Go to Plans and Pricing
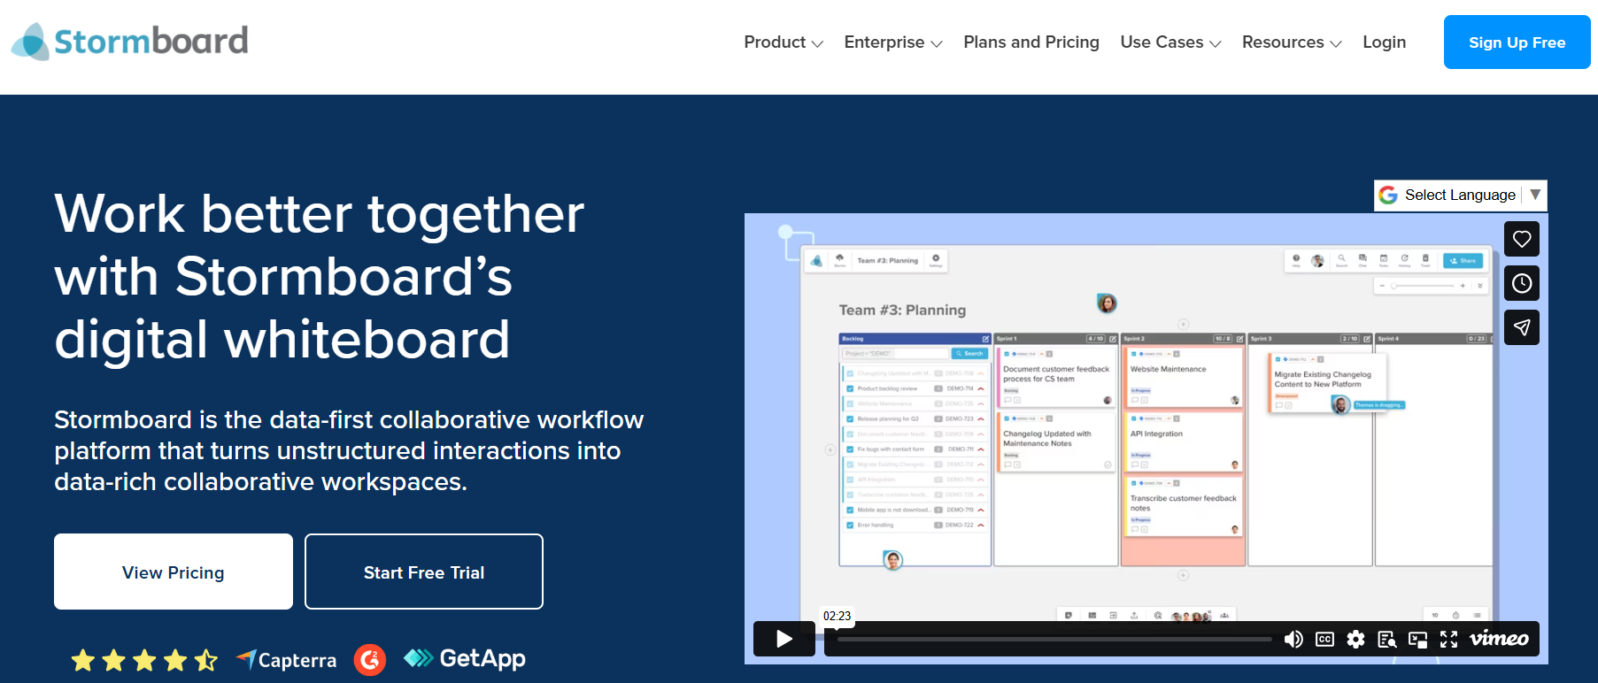Viewport: 1598px width, 683px height. [x=1031, y=42]
